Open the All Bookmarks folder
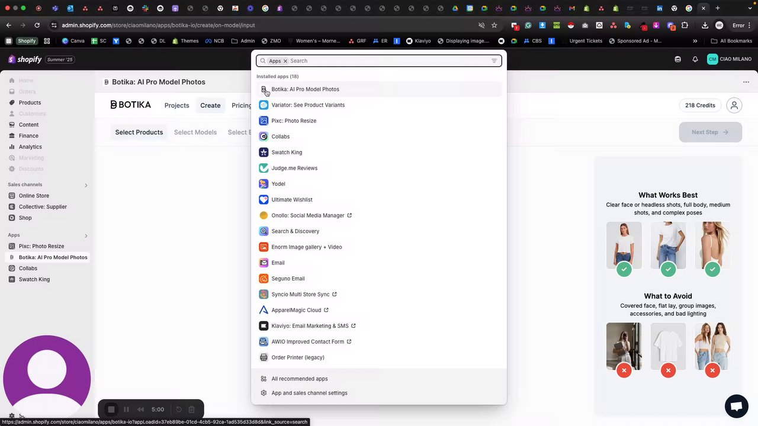This screenshot has height=426, width=758. (x=731, y=41)
